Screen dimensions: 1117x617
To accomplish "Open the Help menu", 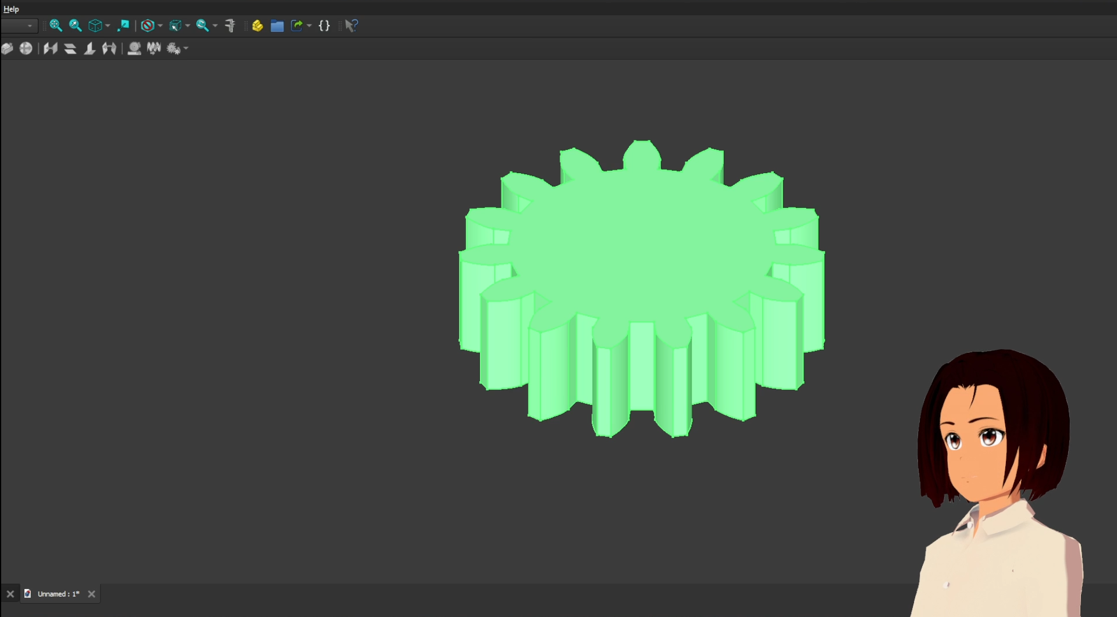I will click(x=11, y=9).
